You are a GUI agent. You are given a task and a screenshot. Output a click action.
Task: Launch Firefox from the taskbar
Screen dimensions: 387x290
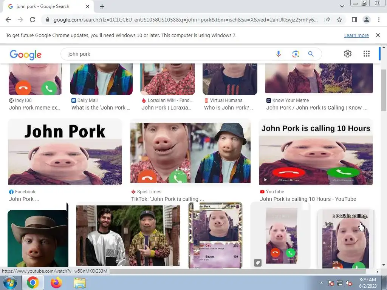point(56,282)
